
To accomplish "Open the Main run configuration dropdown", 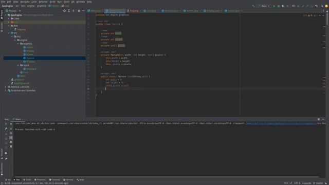I will pos(264,6).
